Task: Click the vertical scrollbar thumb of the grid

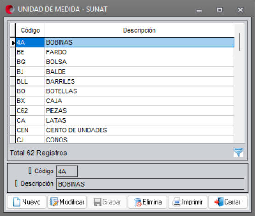Action: [x=239, y=42]
